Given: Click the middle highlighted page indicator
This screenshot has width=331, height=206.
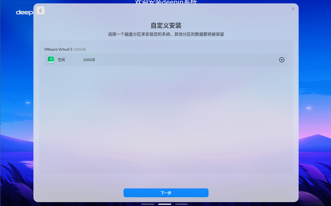Looking at the screenshot, I should (x=165, y=204).
